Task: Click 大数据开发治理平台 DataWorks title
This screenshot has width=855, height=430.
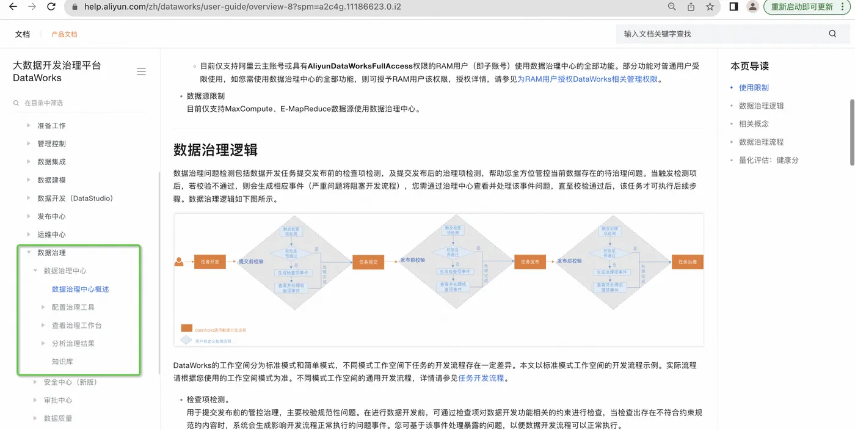Action: pyautogui.click(x=57, y=71)
